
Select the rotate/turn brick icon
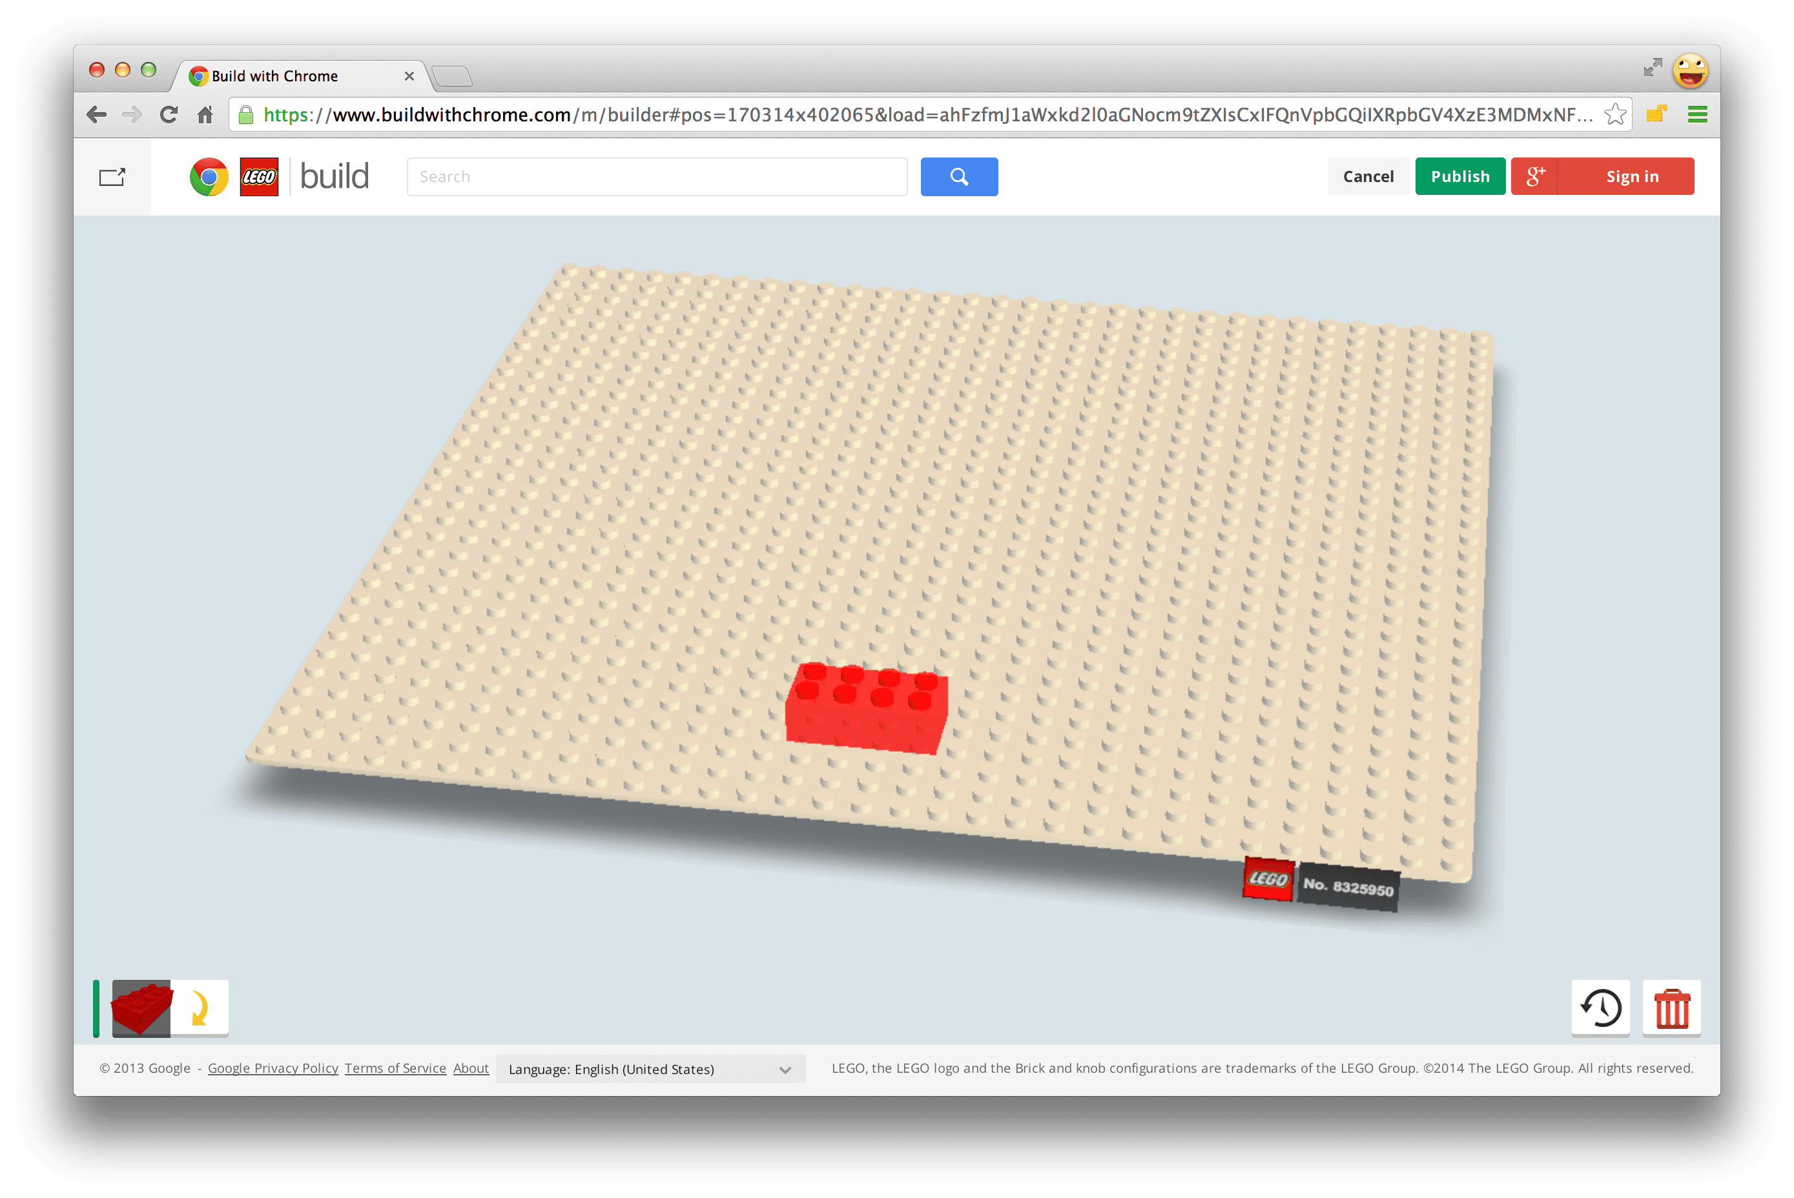[x=198, y=1008]
